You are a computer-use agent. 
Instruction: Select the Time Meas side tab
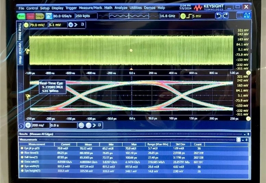20,31
